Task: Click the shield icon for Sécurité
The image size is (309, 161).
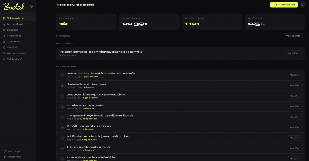Action: pos(4,47)
